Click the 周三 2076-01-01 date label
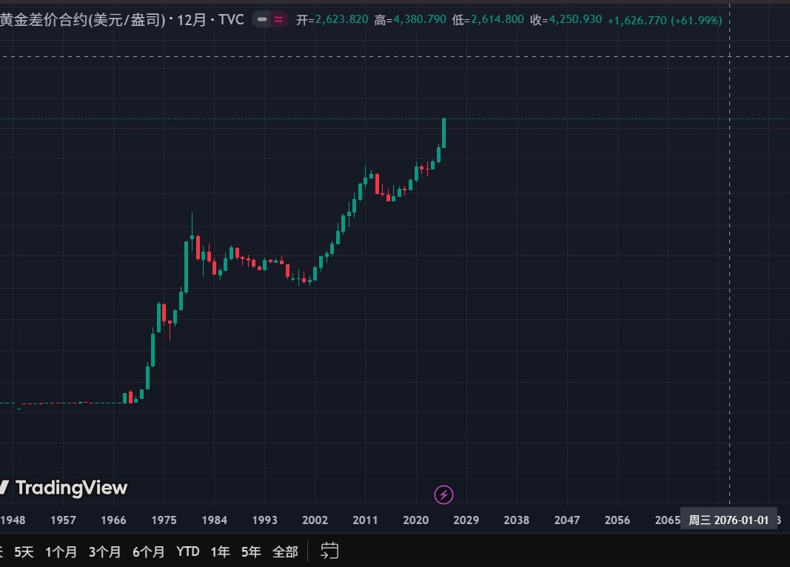790x567 pixels. pos(729,520)
